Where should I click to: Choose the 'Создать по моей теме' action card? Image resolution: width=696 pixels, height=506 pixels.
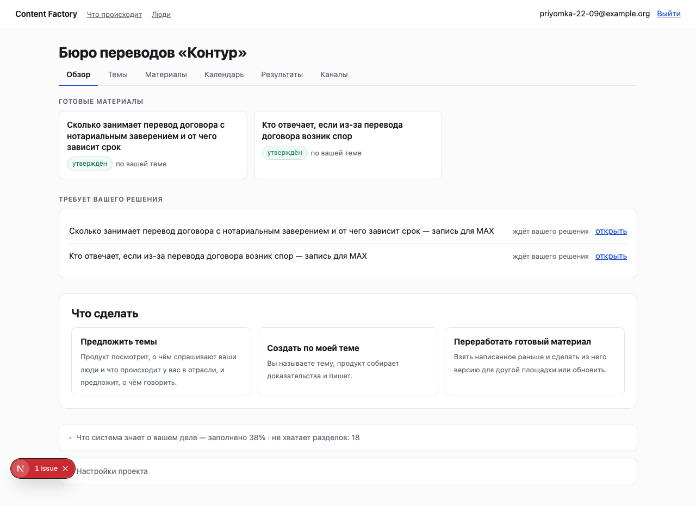[x=347, y=361]
